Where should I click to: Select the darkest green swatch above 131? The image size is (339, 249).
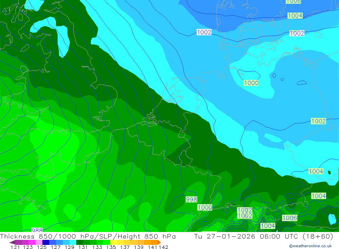[80, 242]
